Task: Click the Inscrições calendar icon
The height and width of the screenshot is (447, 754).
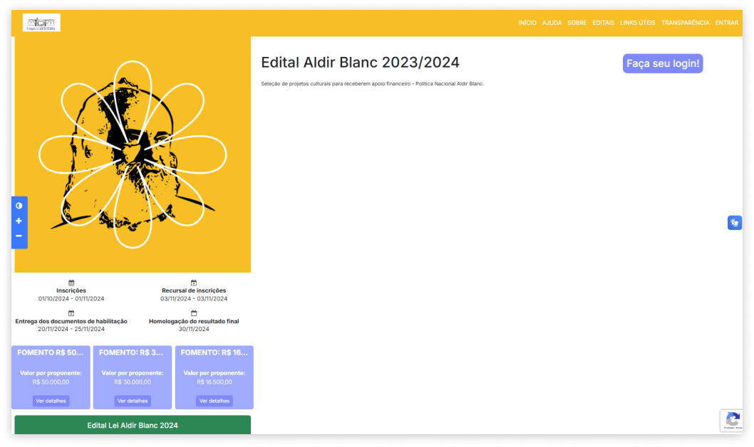Action: (71, 283)
